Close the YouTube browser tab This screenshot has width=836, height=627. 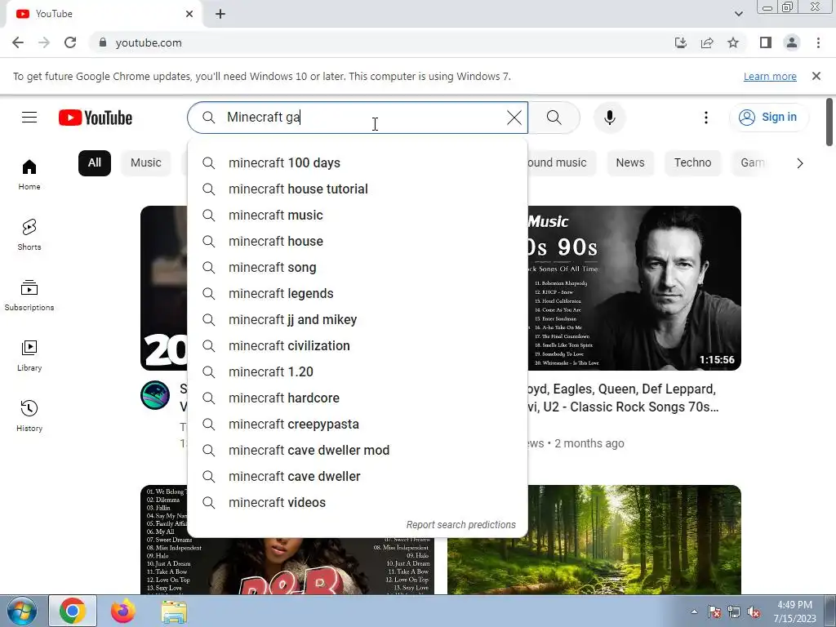point(189,14)
